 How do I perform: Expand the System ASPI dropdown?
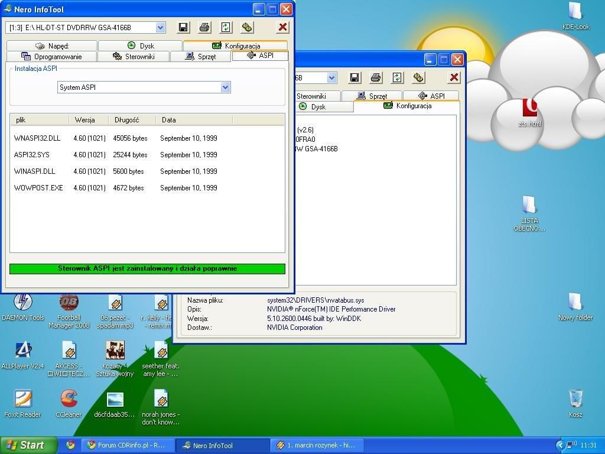coord(226,87)
